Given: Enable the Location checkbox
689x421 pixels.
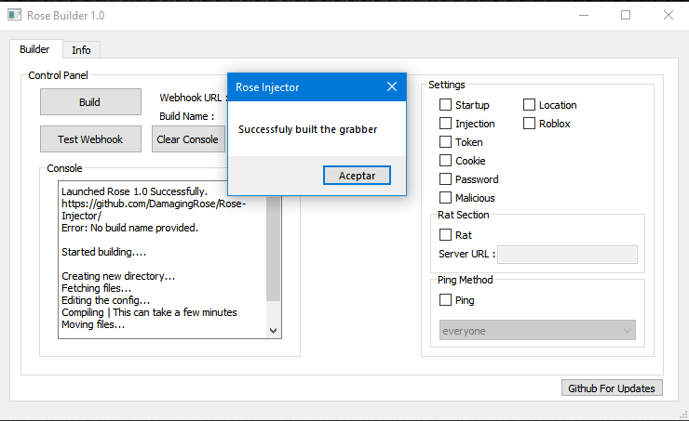Looking at the screenshot, I should pyautogui.click(x=529, y=105).
